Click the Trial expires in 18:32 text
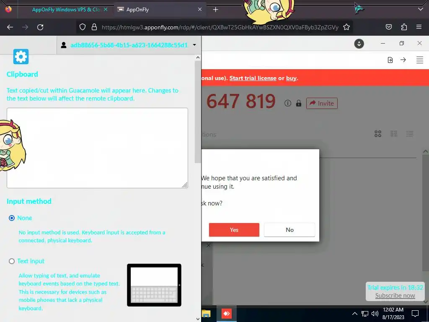 pyautogui.click(x=395, y=288)
